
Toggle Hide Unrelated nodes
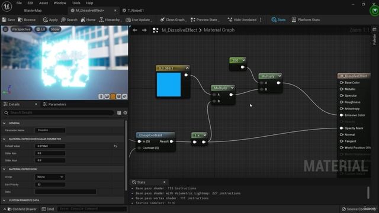(x=242, y=20)
